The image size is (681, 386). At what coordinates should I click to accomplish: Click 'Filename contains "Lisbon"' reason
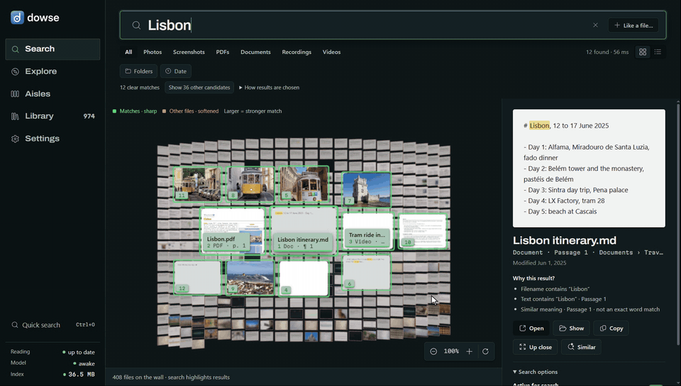pyautogui.click(x=555, y=289)
